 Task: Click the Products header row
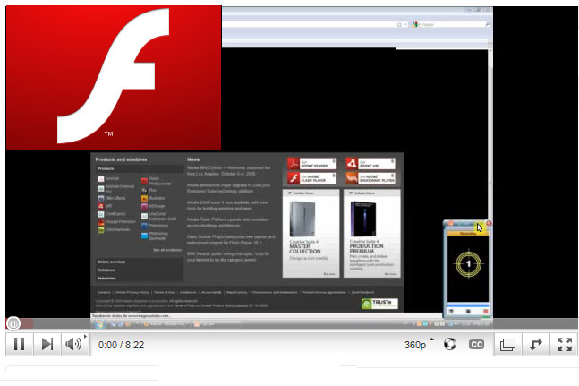[x=140, y=168]
